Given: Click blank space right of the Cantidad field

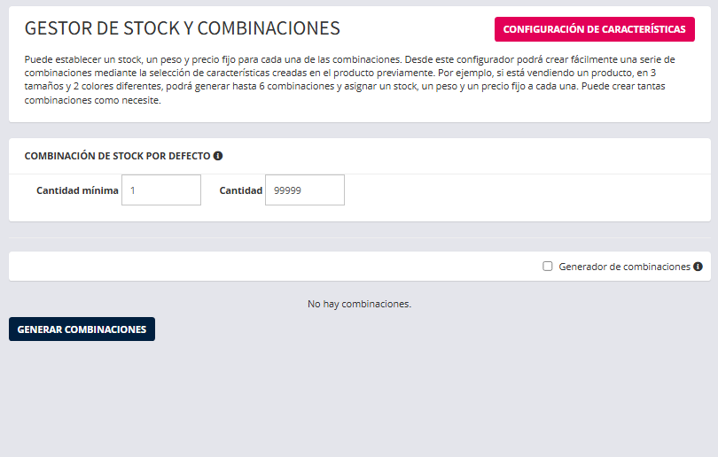Looking at the screenshot, I should [523, 190].
